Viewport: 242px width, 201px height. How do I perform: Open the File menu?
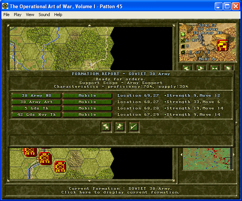tap(6, 15)
